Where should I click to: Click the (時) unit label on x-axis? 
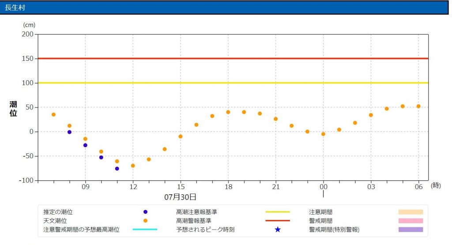pos(436,186)
